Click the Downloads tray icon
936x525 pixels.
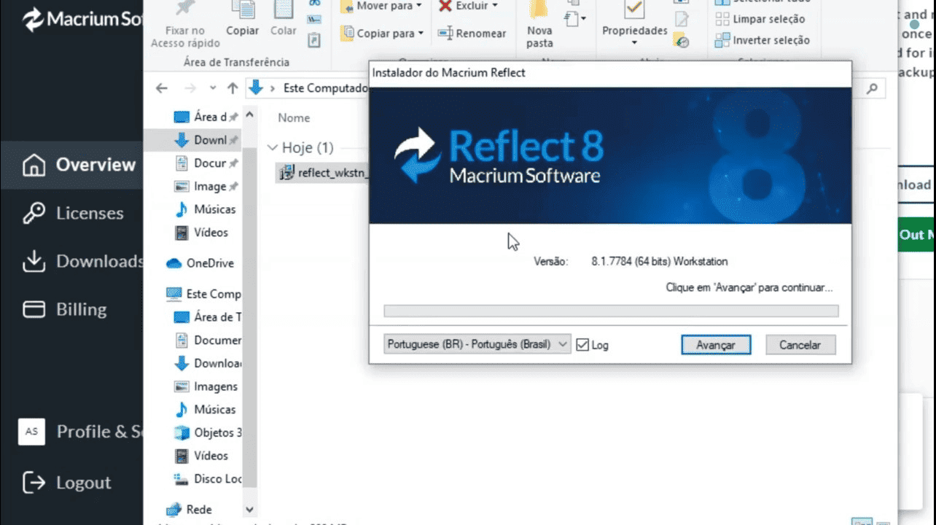pos(34,261)
